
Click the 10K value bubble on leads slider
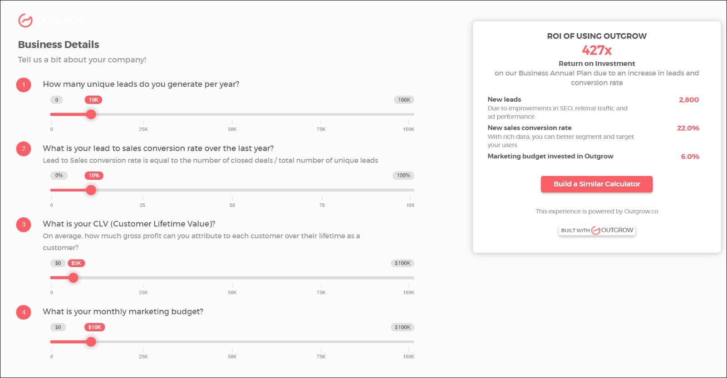(93, 100)
